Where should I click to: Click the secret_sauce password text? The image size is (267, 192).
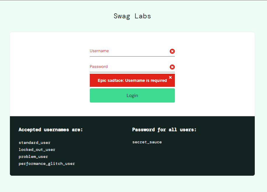point(147,142)
